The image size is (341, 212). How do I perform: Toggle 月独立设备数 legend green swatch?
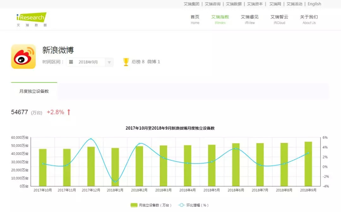134,205
